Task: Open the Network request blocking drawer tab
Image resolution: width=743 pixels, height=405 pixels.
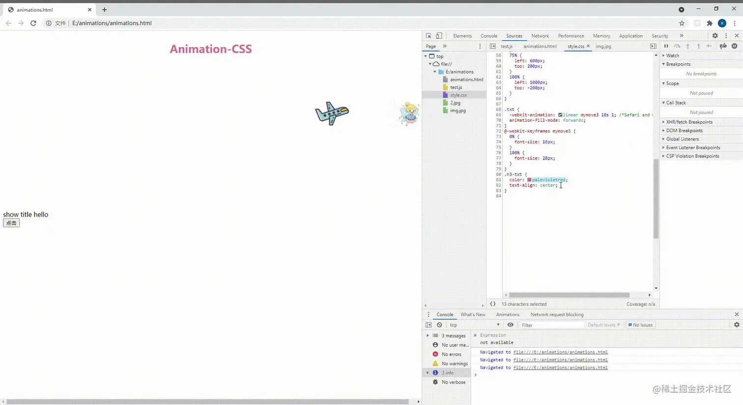Action: click(x=557, y=315)
